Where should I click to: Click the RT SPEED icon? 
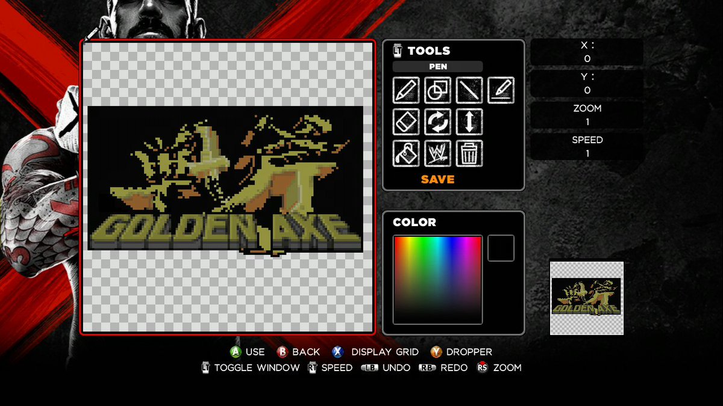[x=312, y=368]
